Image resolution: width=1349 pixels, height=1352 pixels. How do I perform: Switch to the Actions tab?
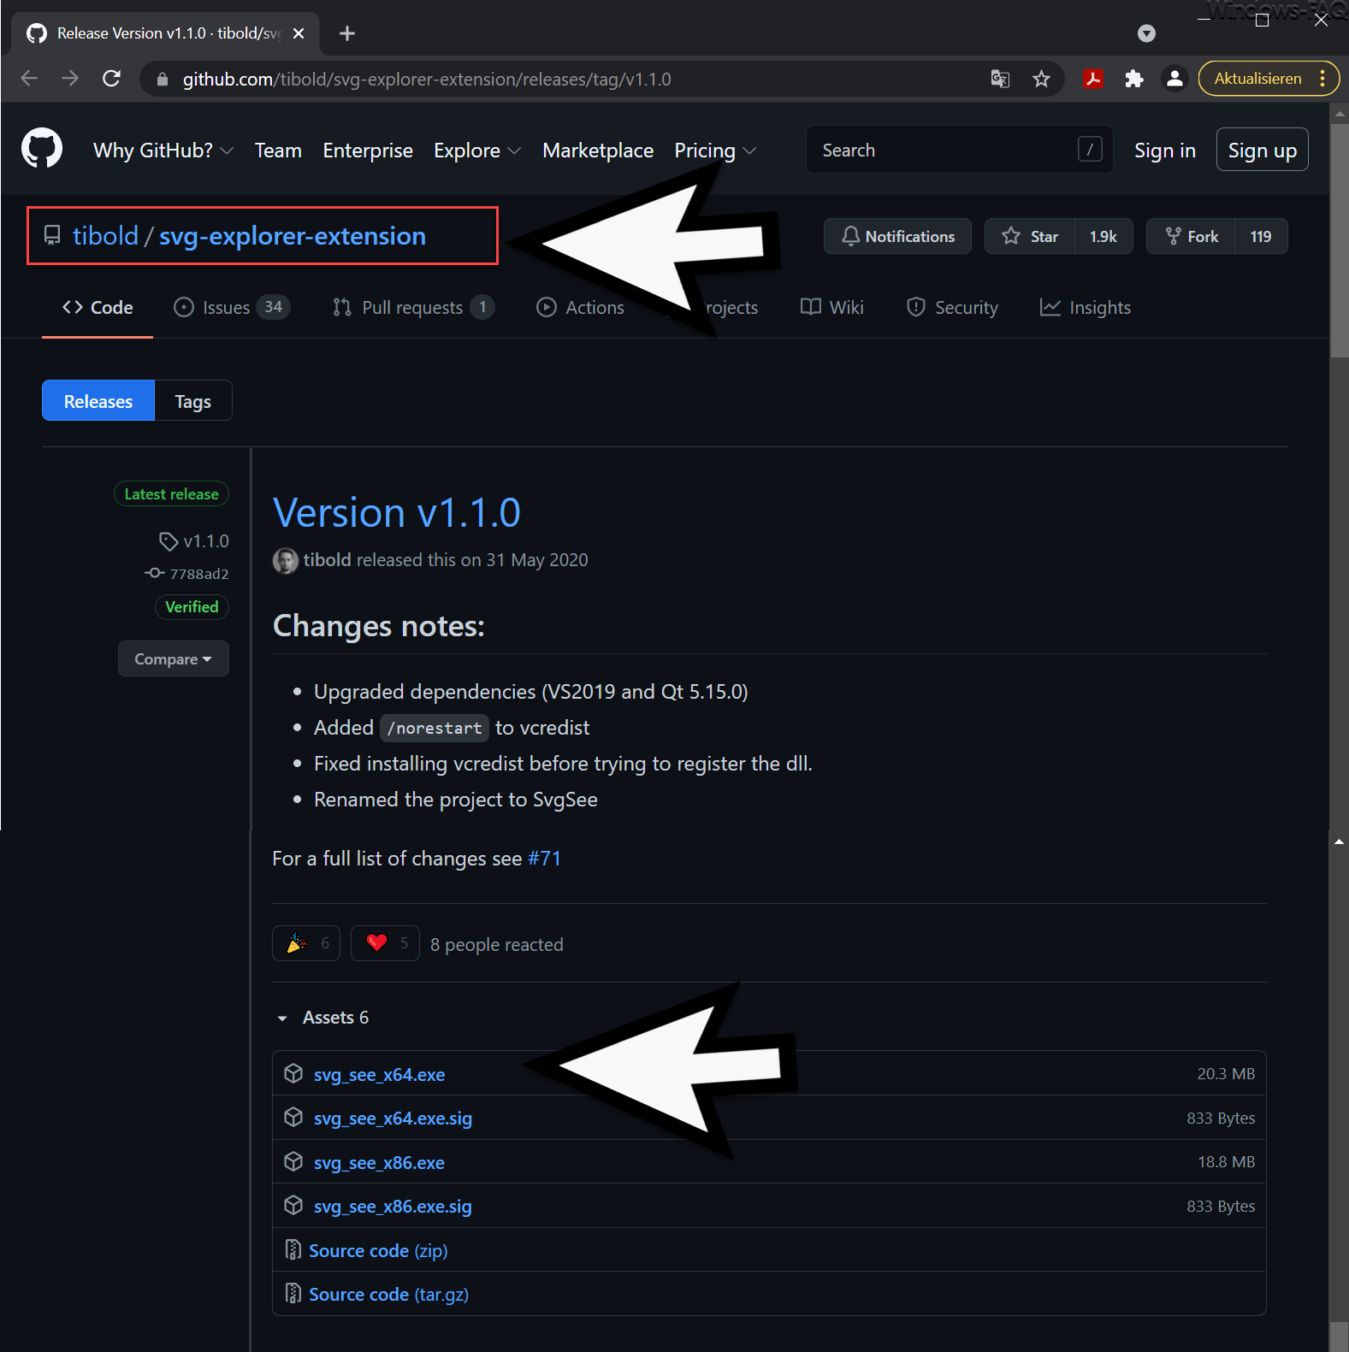point(580,308)
